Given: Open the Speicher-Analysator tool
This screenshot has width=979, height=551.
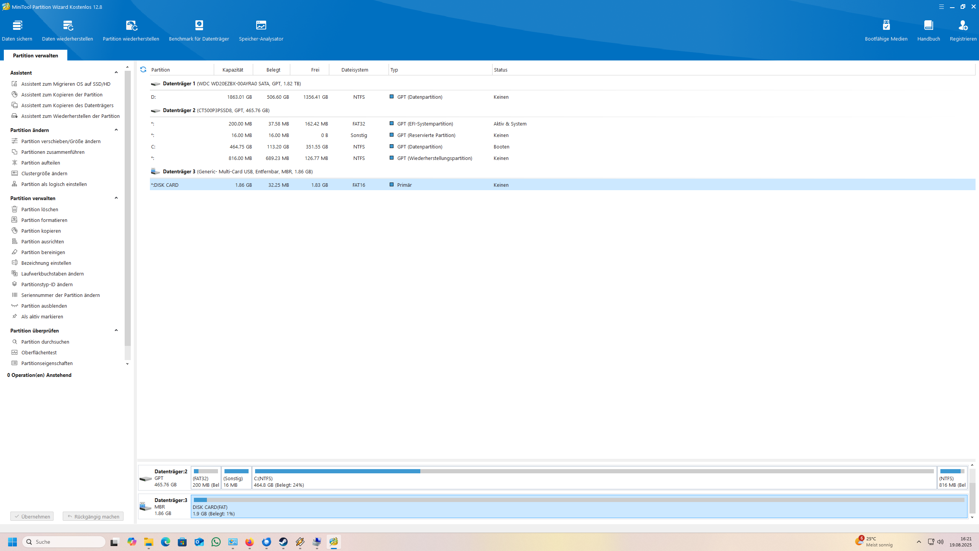Looking at the screenshot, I should (x=261, y=26).
